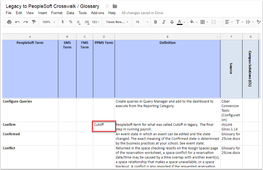
Task: Decrease decimal places
Action: (79, 22)
